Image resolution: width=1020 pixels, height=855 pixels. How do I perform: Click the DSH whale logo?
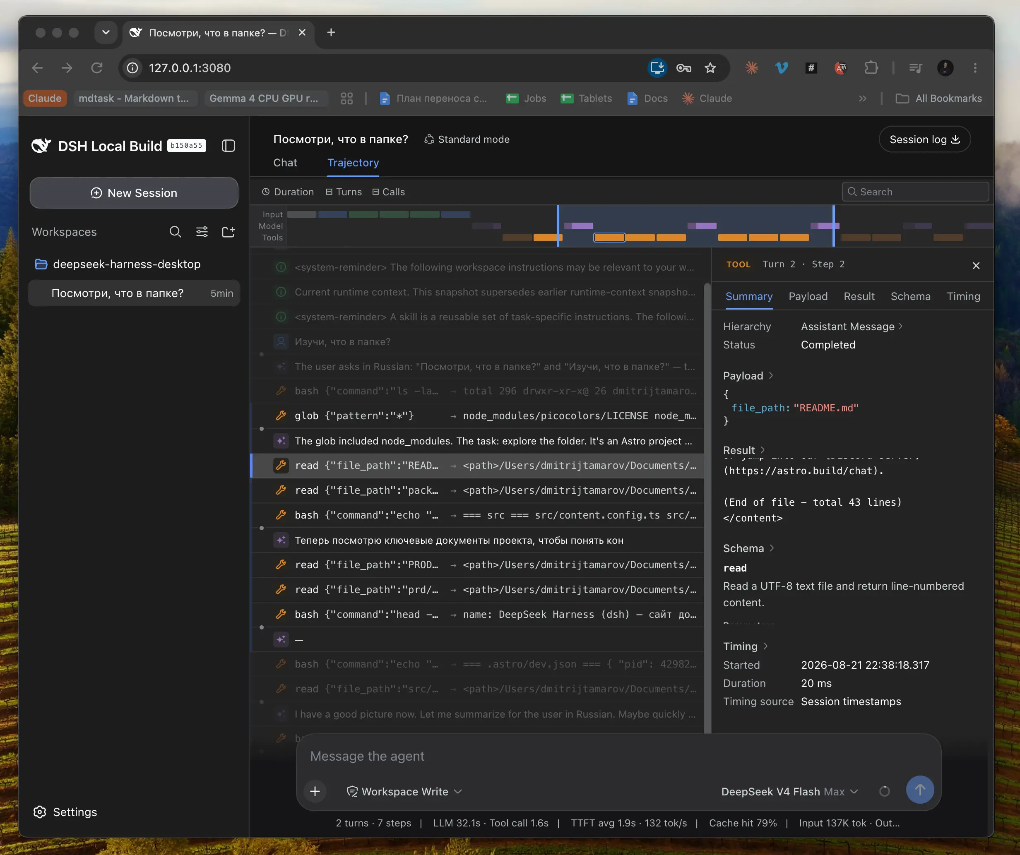[x=41, y=146]
